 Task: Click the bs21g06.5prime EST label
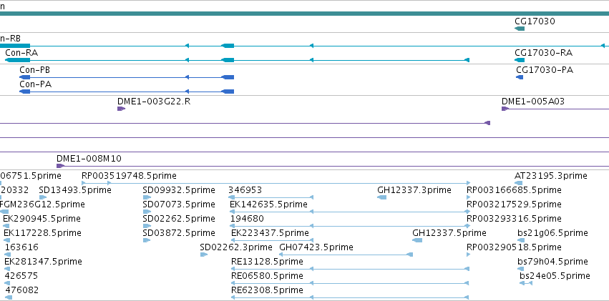[552, 233]
